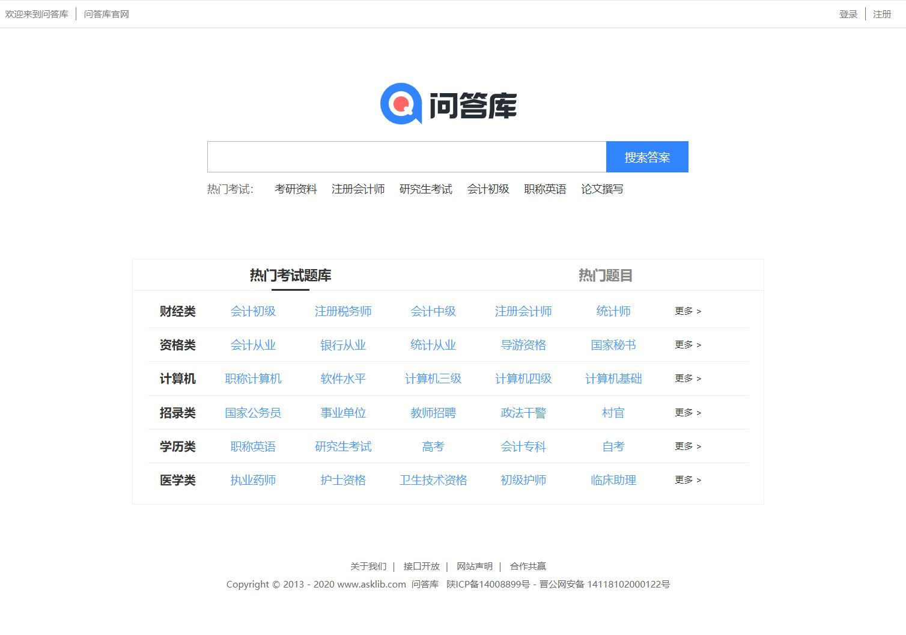
Task: Expand 更多 for 资格类 row
Action: coord(688,345)
